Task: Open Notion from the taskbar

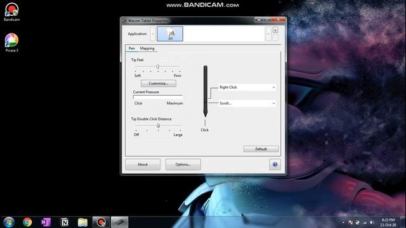Action: point(64,222)
